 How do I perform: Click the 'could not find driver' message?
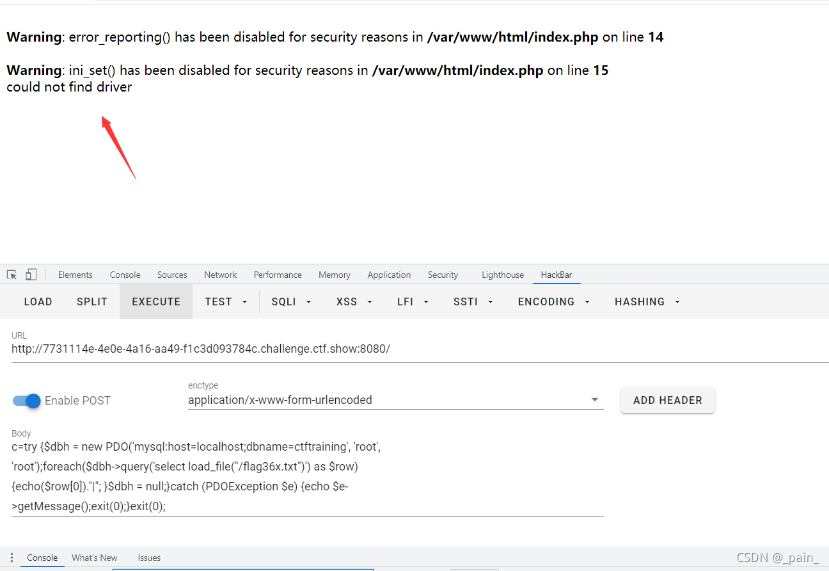pos(69,87)
